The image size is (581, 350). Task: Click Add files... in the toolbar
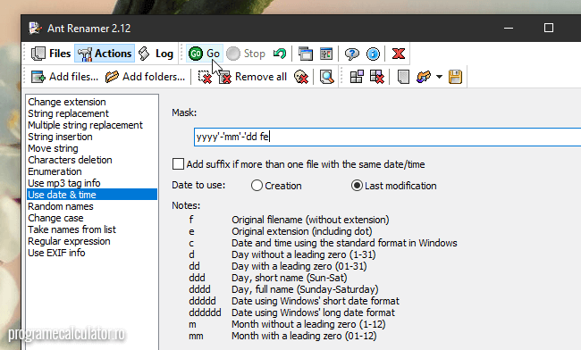[65, 77]
